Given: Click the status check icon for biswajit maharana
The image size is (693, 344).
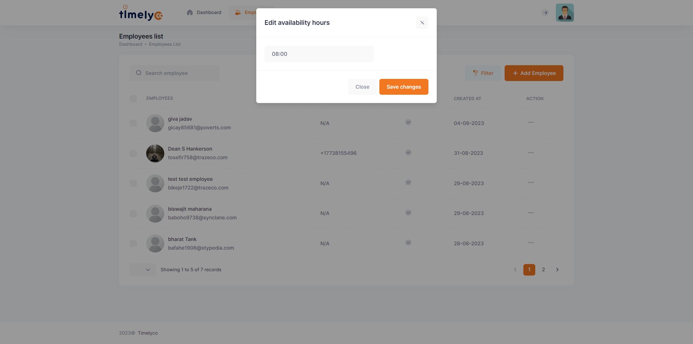Looking at the screenshot, I should point(408,213).
